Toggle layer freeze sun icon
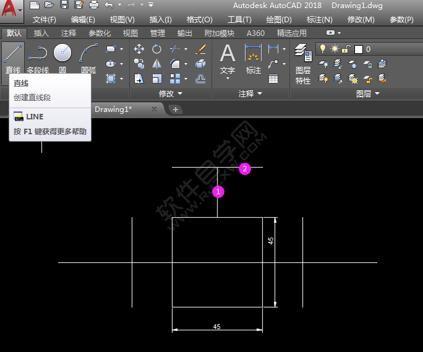 [x=335, y=49]
